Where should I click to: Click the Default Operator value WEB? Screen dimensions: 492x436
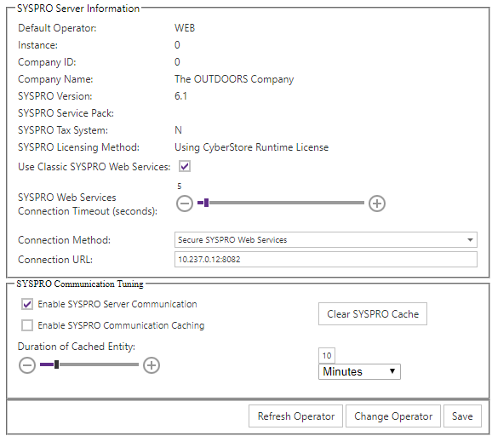(185, 28)
